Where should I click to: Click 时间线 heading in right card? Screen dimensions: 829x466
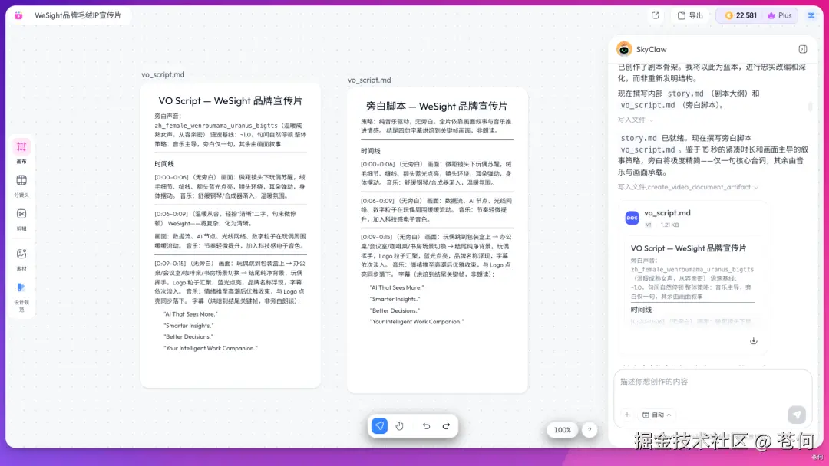[x=371, y=151]
